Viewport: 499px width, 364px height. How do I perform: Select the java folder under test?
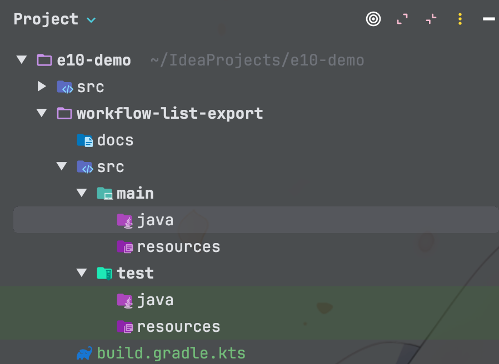tap(155, 300)
